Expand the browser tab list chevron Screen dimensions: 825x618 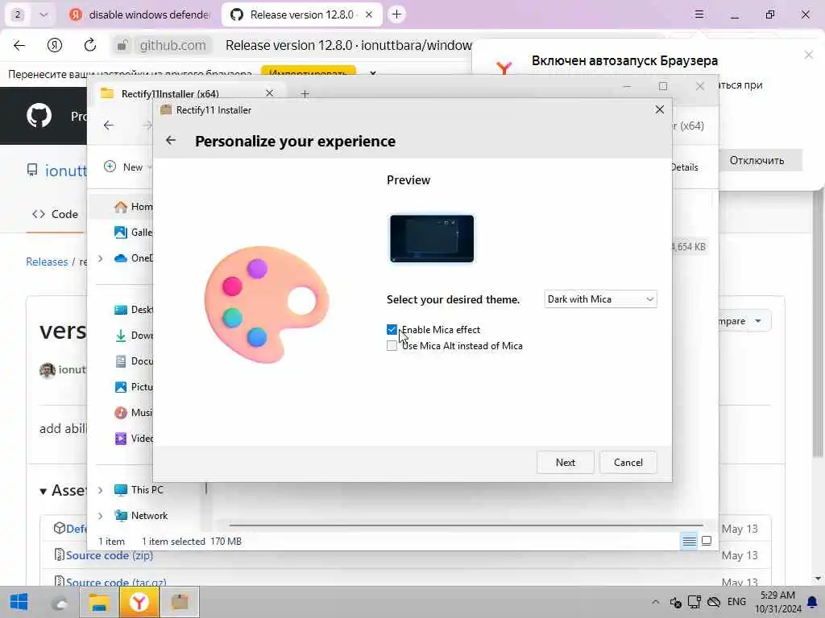tap(44, 14)
